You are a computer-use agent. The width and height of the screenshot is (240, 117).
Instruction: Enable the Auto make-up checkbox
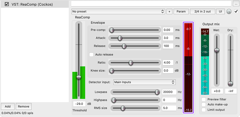(x=204, y=105)
